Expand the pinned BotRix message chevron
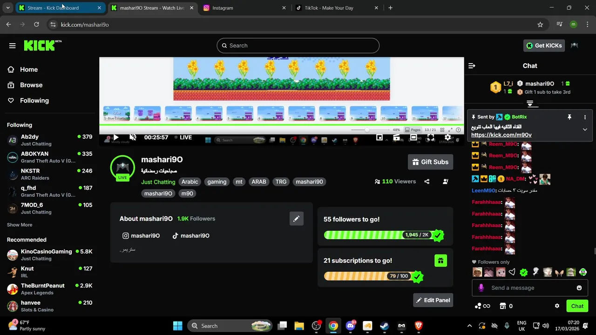The image size is (596, 335). click(x=585, y=130)
